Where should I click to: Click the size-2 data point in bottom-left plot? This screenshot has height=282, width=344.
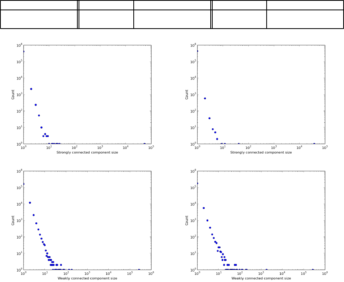click(30, 203)
